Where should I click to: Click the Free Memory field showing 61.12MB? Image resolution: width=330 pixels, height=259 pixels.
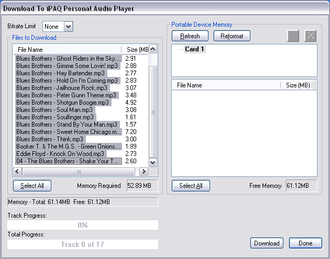pyautogui.click(x=301, y=186)
